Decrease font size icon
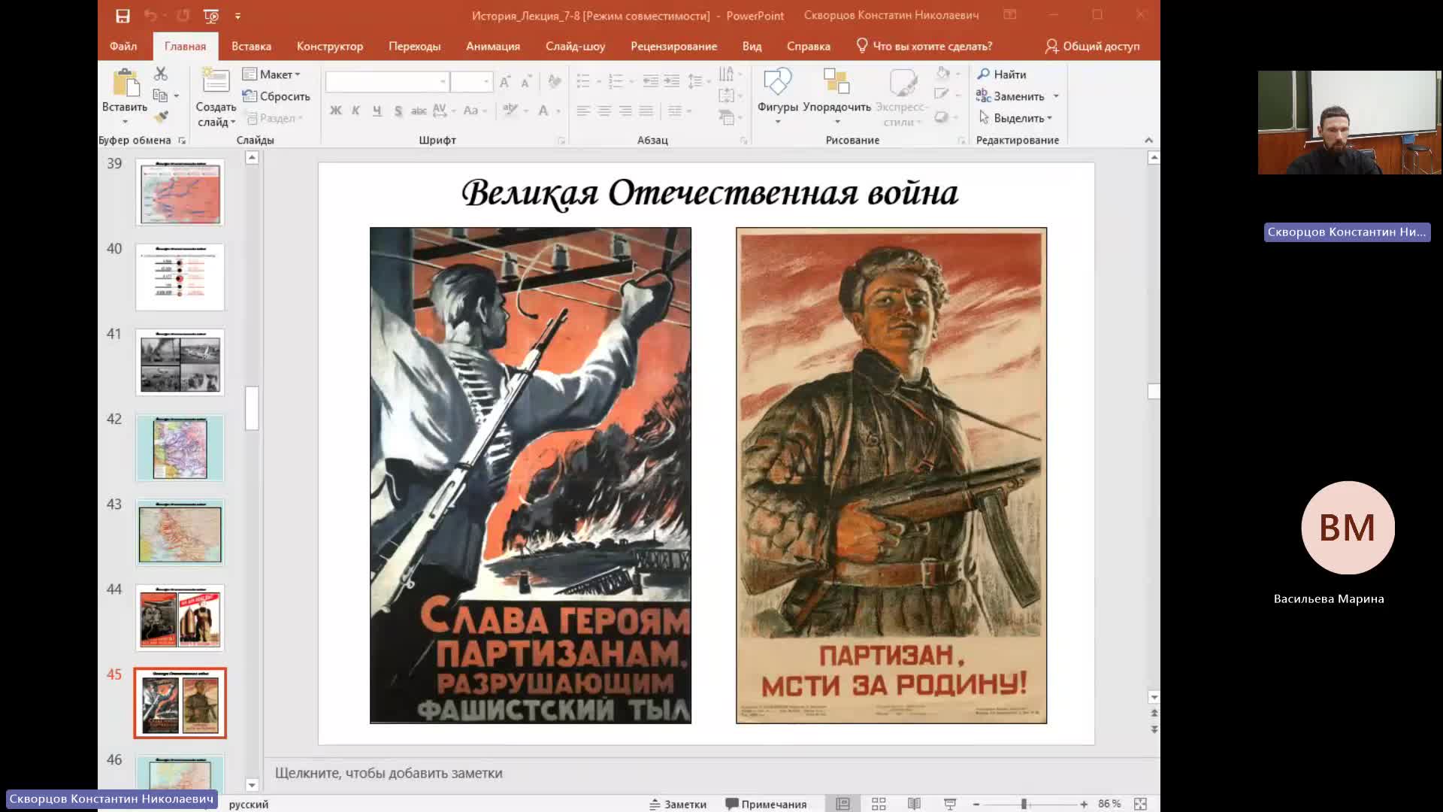 (526, 81)
